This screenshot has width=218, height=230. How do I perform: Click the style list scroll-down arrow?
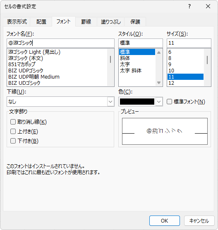pyautogui.click(x=159, y=83)
